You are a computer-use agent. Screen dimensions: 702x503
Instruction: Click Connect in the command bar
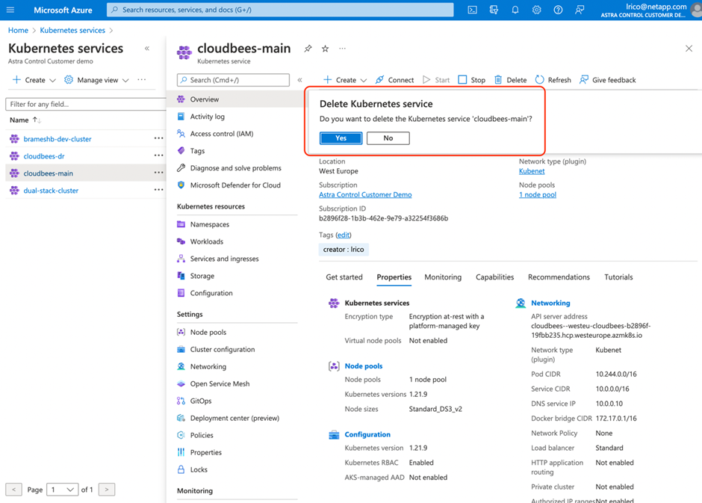click(394, 80)
